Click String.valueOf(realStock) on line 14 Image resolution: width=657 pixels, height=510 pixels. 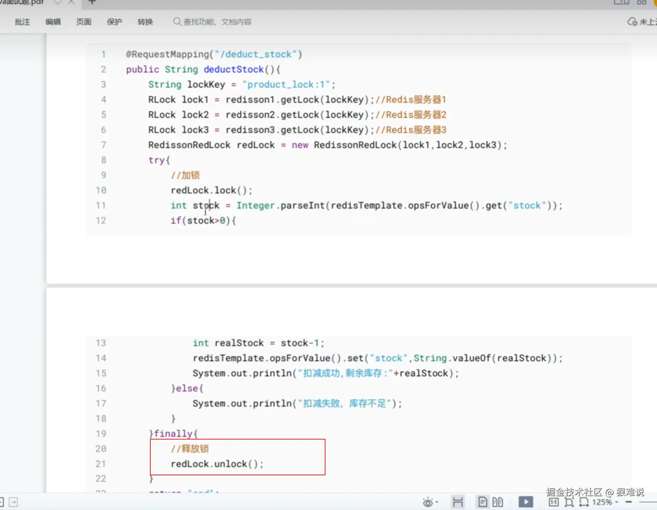[483, 358]
